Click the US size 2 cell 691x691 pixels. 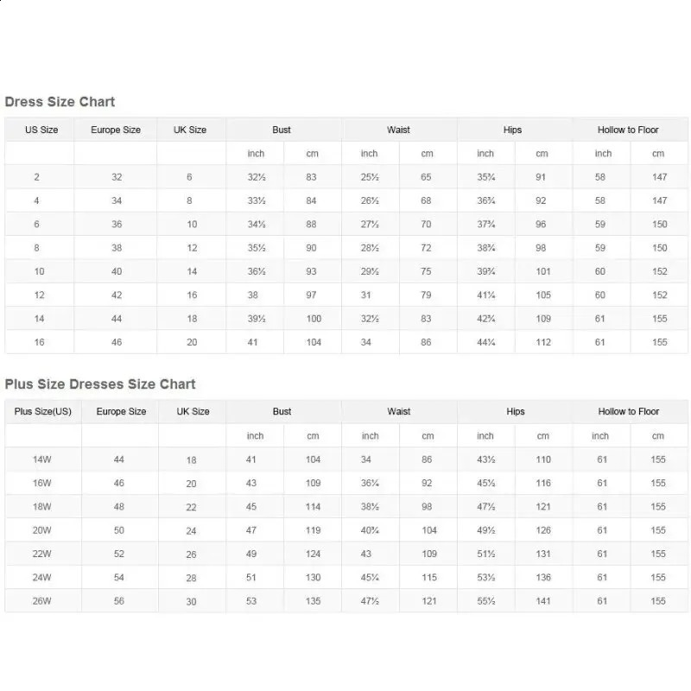click(x=36, y=177)
